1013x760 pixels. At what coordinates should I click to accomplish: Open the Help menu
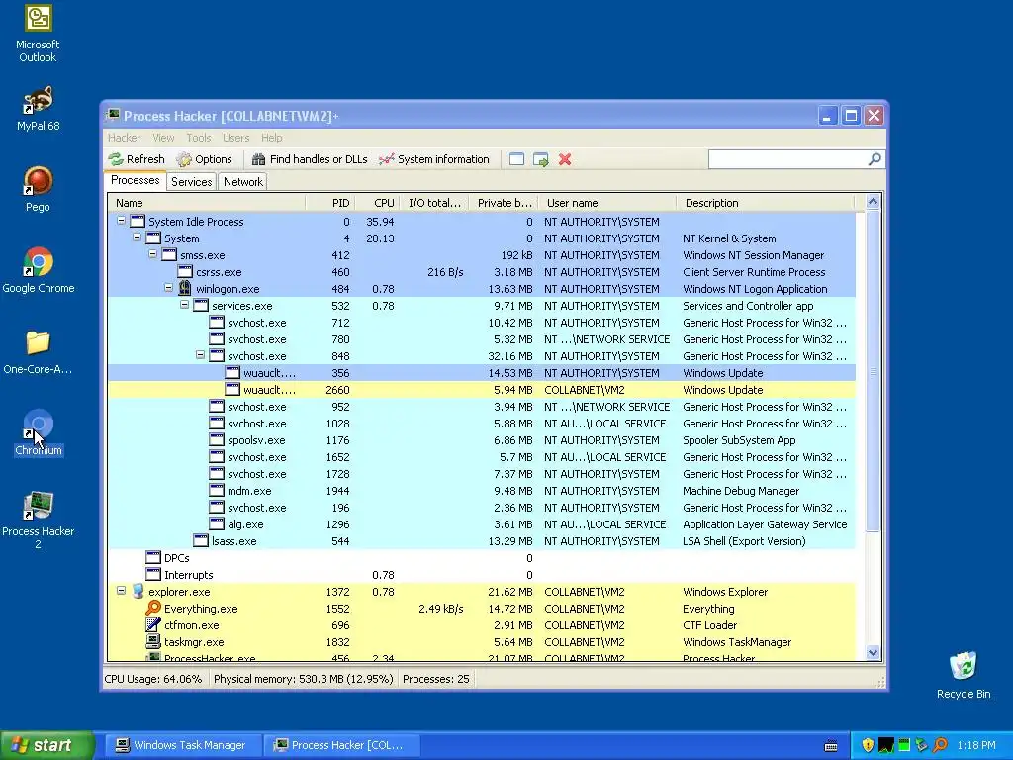(x=271, y=138)
